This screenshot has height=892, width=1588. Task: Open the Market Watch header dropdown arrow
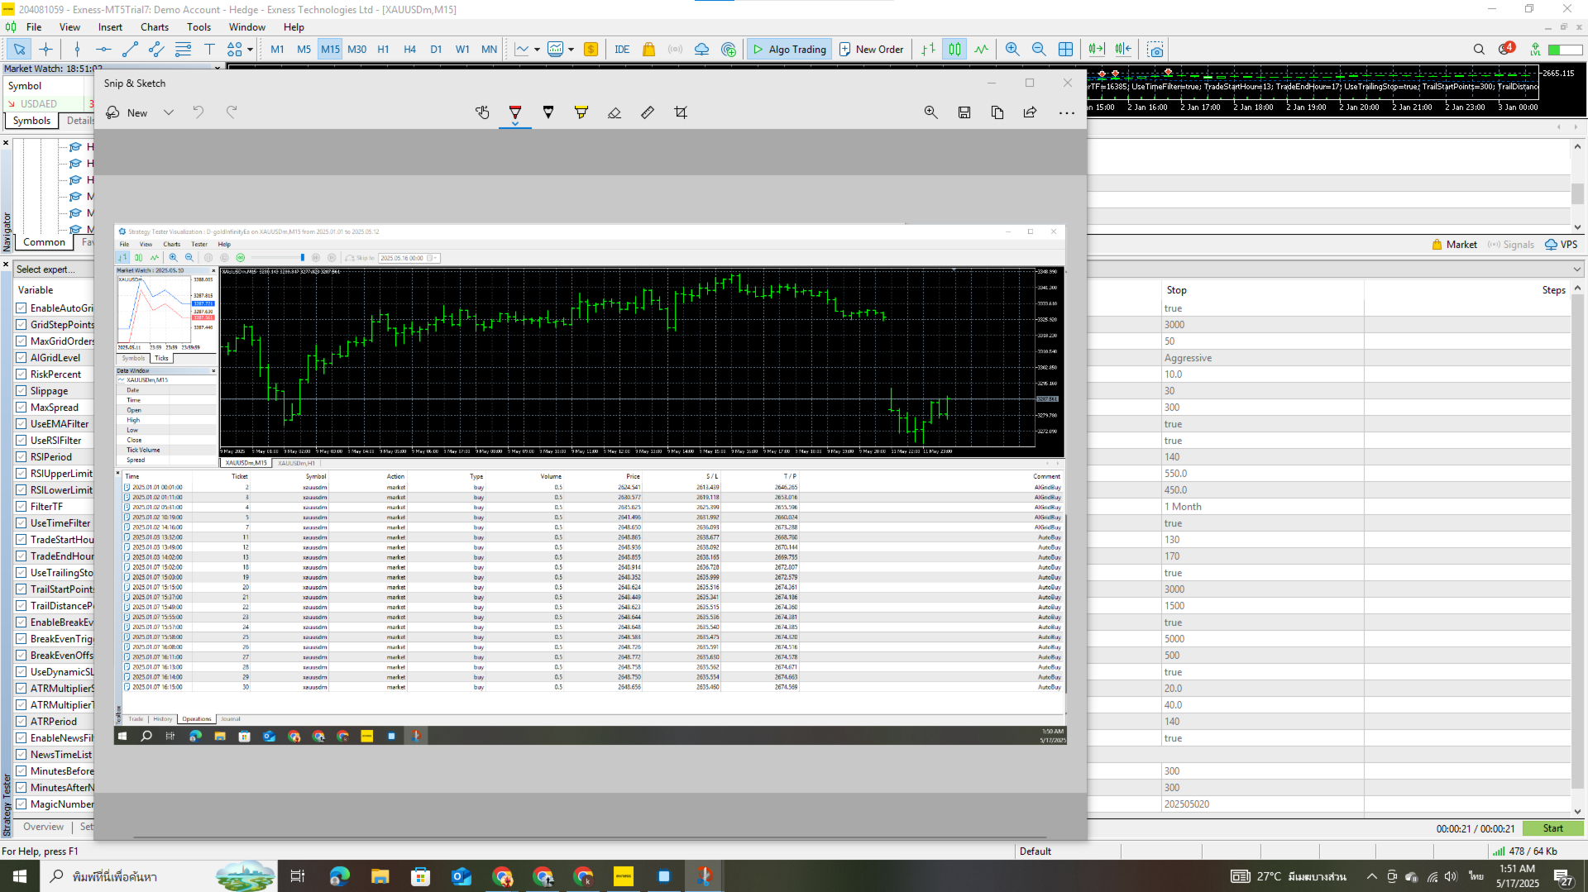(x=218, y=69)
